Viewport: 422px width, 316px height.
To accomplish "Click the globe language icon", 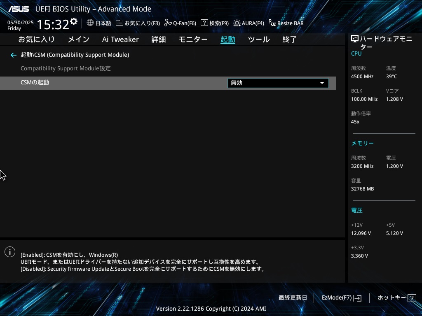I will [x=90, y=23].
